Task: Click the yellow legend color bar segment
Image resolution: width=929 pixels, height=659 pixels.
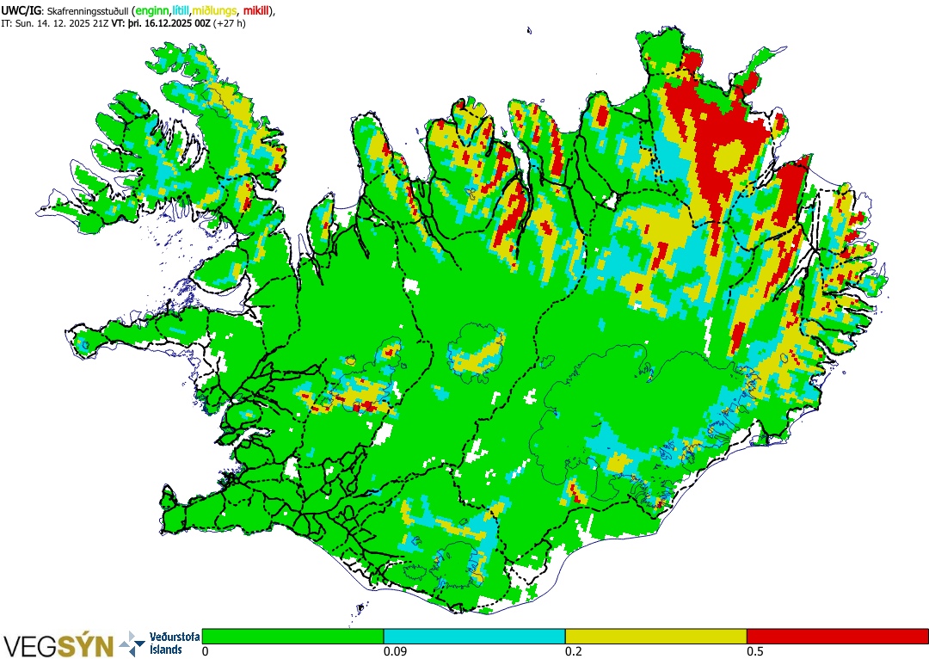Action: point(655,637)
